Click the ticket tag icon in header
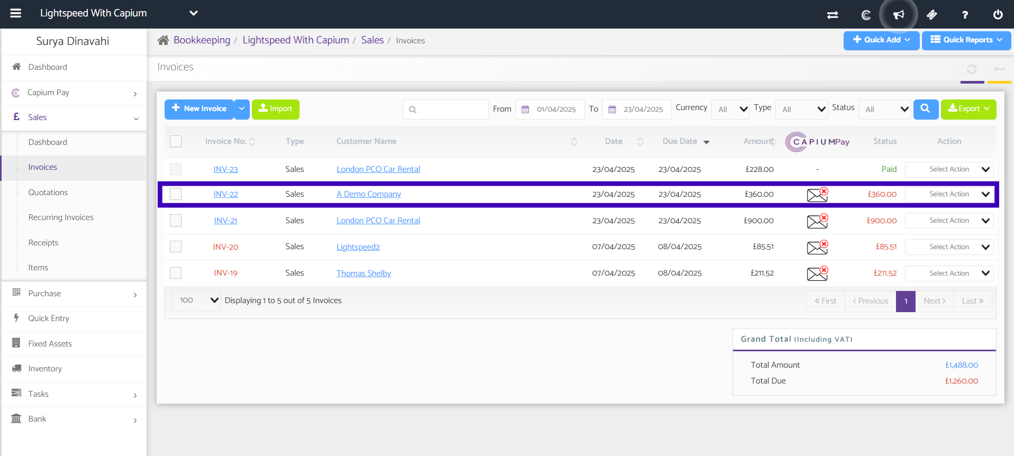This screenshot has width=1014, height=456. (932, 15)
